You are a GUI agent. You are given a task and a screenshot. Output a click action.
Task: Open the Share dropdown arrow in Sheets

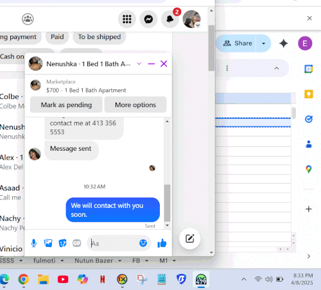click(x=264, y=44)
